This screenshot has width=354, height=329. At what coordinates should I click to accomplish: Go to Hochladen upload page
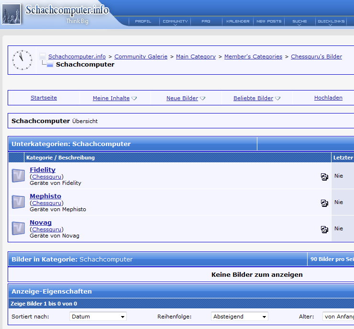pos(328,98)
